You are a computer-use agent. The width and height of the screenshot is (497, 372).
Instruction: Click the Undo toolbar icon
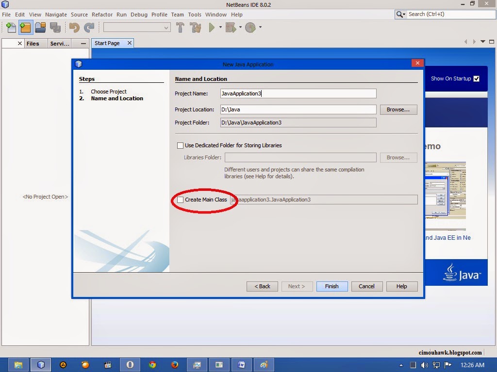pyautogui.click(x=74, y=28)
